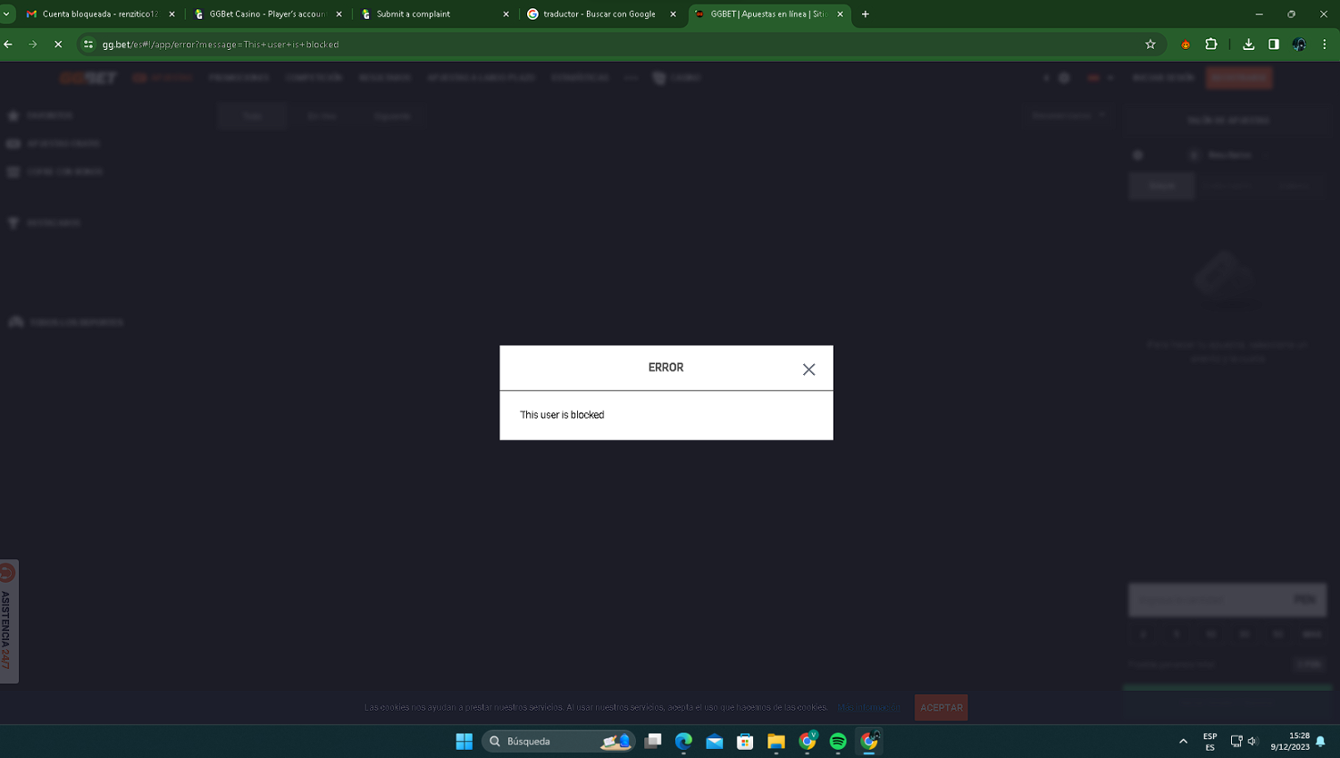Open the Chrome profile avatar
This screenshot has height=758, width=1340.
coord(1299,45)
